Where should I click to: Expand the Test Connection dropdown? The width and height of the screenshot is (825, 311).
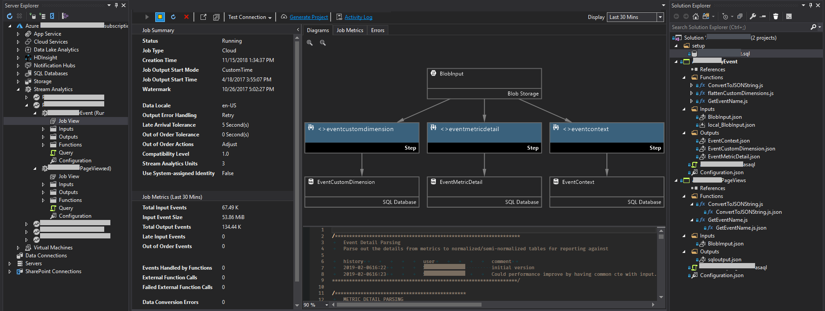[270, 17]
